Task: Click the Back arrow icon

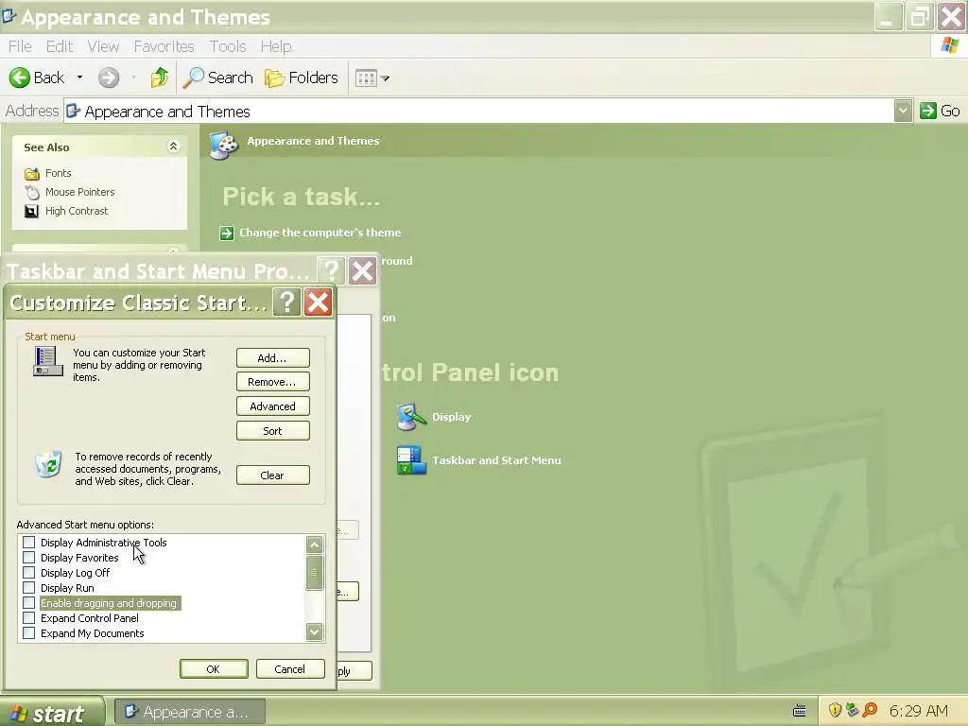Action: click(x=19, y=78)
